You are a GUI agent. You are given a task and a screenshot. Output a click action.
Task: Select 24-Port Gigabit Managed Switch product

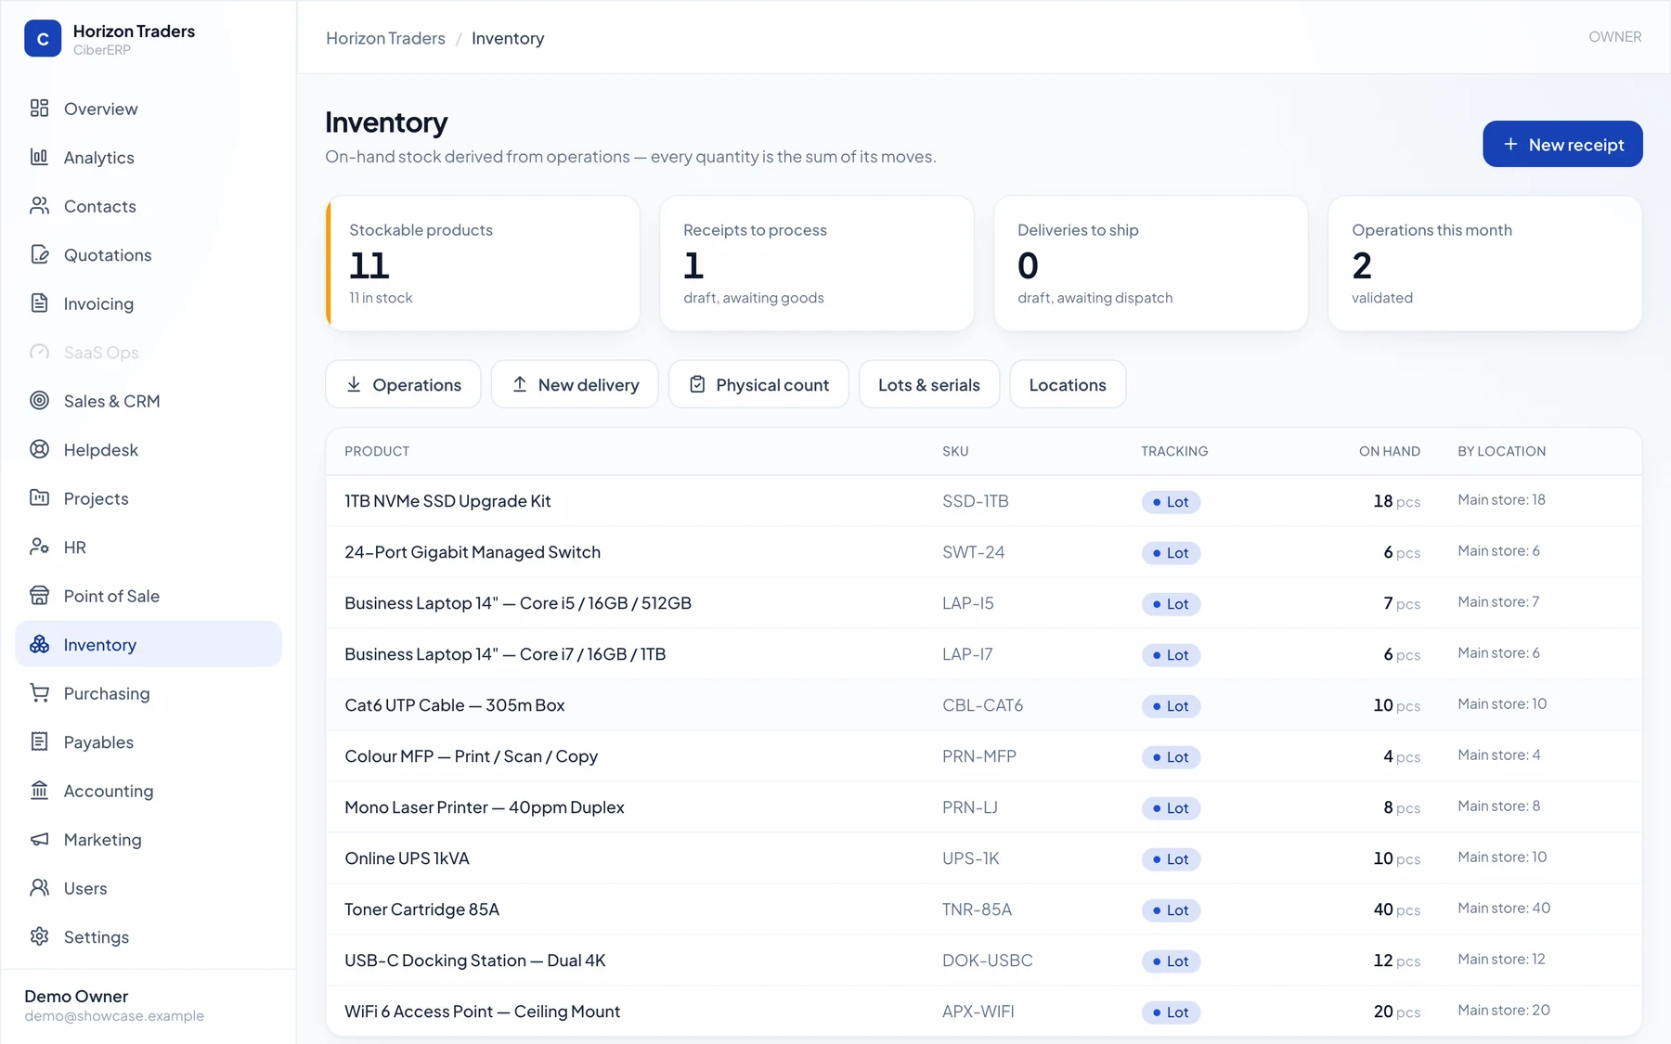pos(473,552)
